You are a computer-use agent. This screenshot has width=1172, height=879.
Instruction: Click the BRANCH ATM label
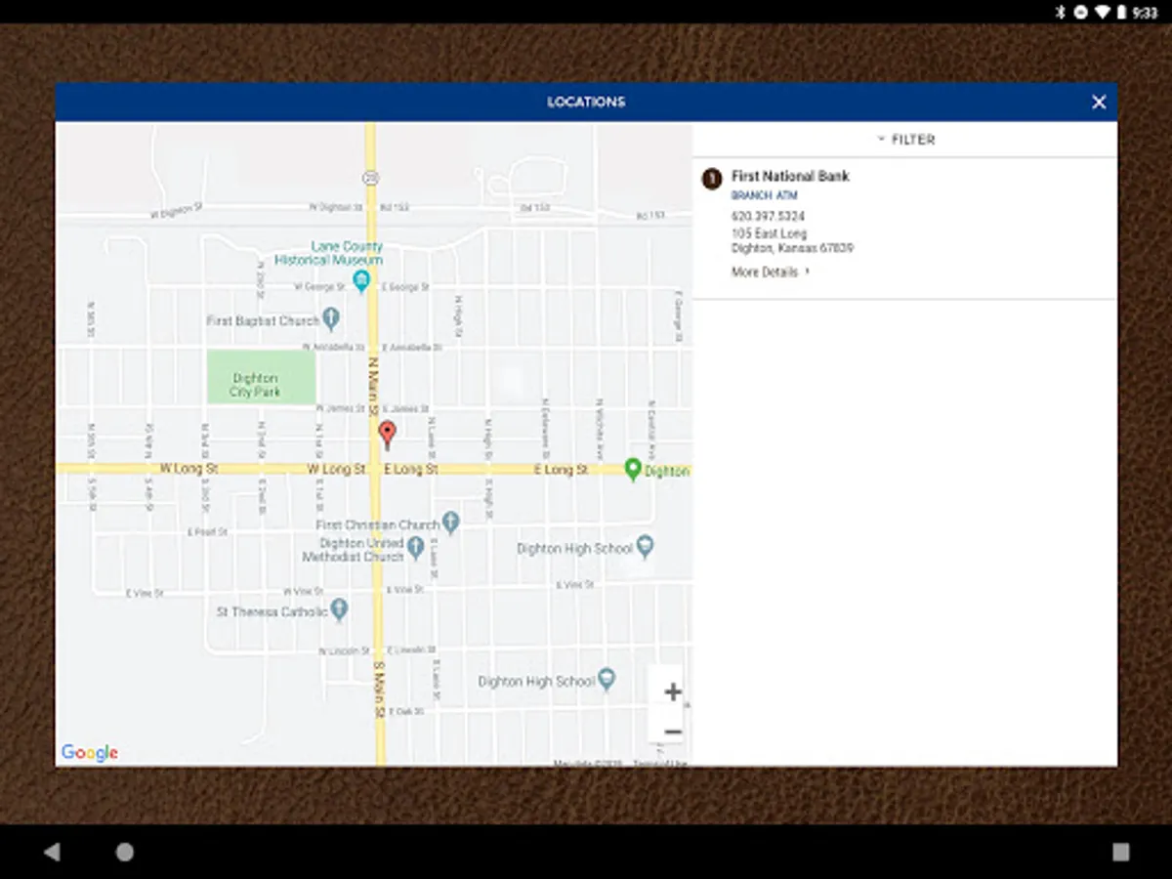click(x=764, y=196)
